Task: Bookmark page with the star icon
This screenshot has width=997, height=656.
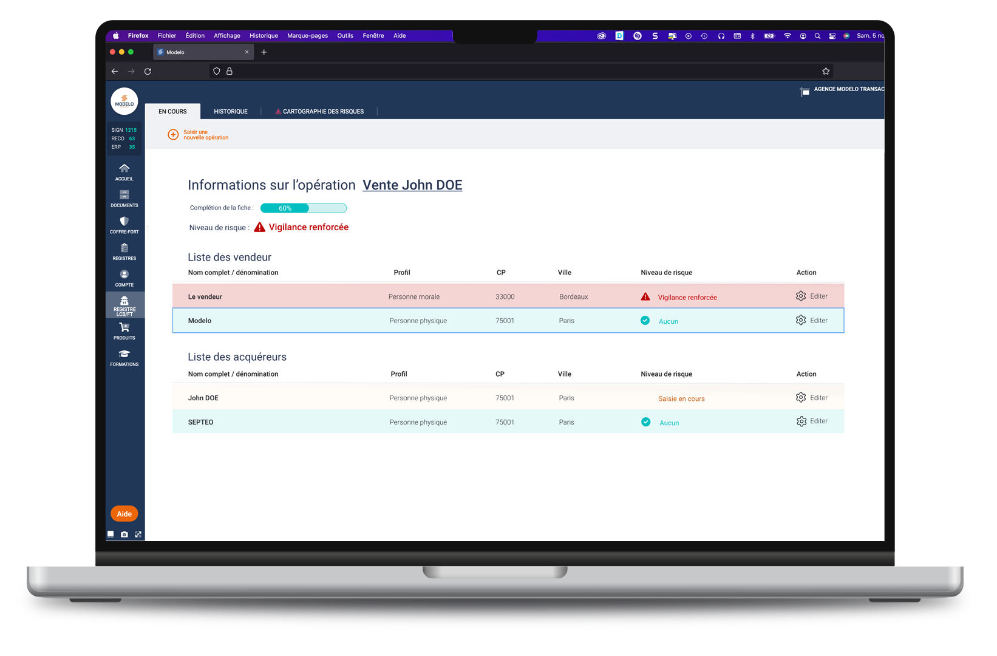Action: click(x=826, y=71)
